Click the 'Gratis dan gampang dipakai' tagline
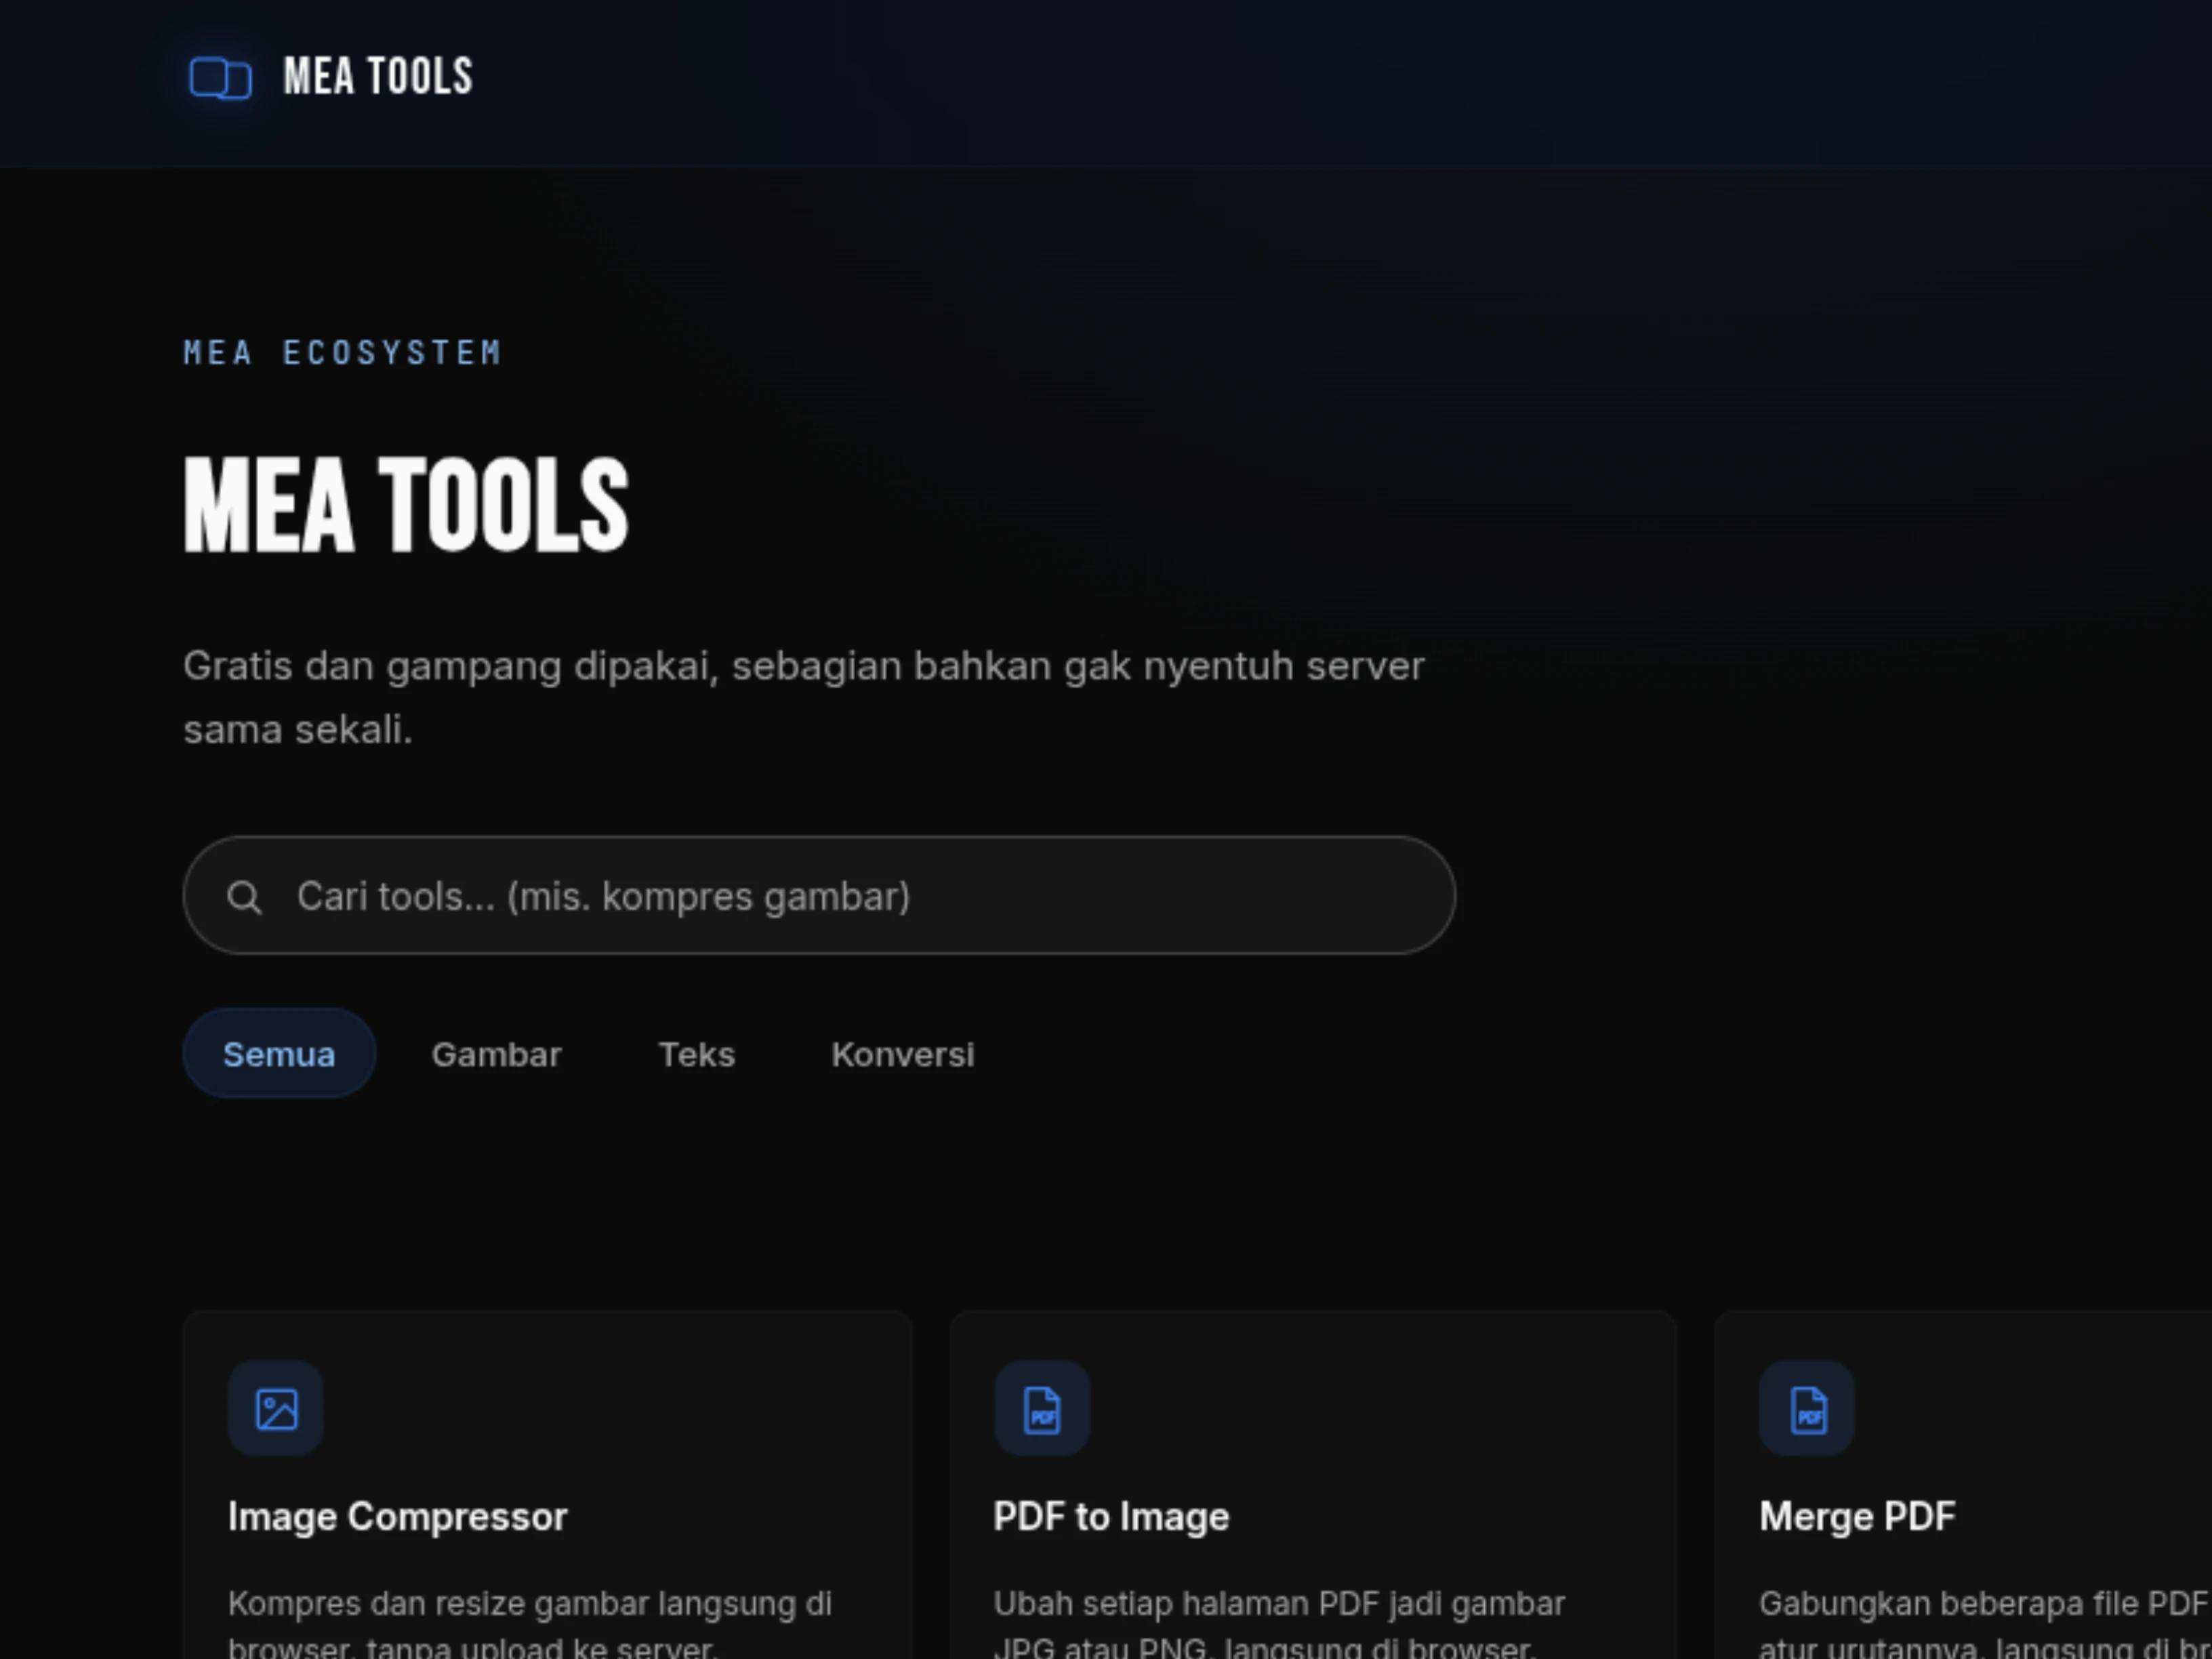The image size is (2212, 1659). [x=804, y=697]
